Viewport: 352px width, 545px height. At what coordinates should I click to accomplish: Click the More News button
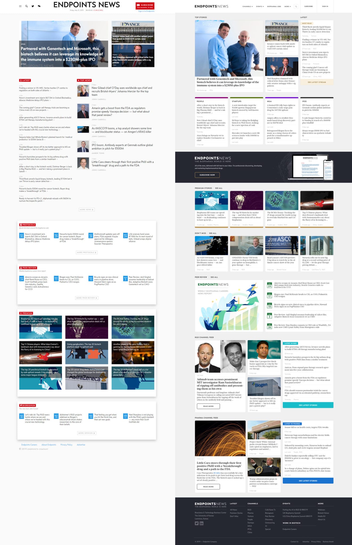87,210
